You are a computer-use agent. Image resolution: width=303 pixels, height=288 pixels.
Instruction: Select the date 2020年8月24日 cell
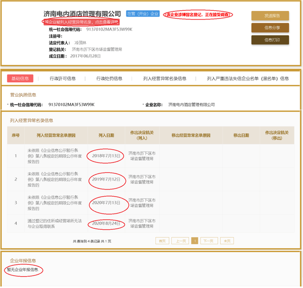tap(106, 224)
